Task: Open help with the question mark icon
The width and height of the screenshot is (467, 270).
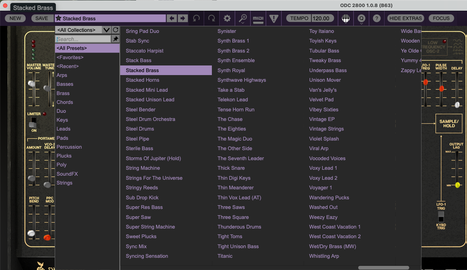Action: (x=376, y=18)
